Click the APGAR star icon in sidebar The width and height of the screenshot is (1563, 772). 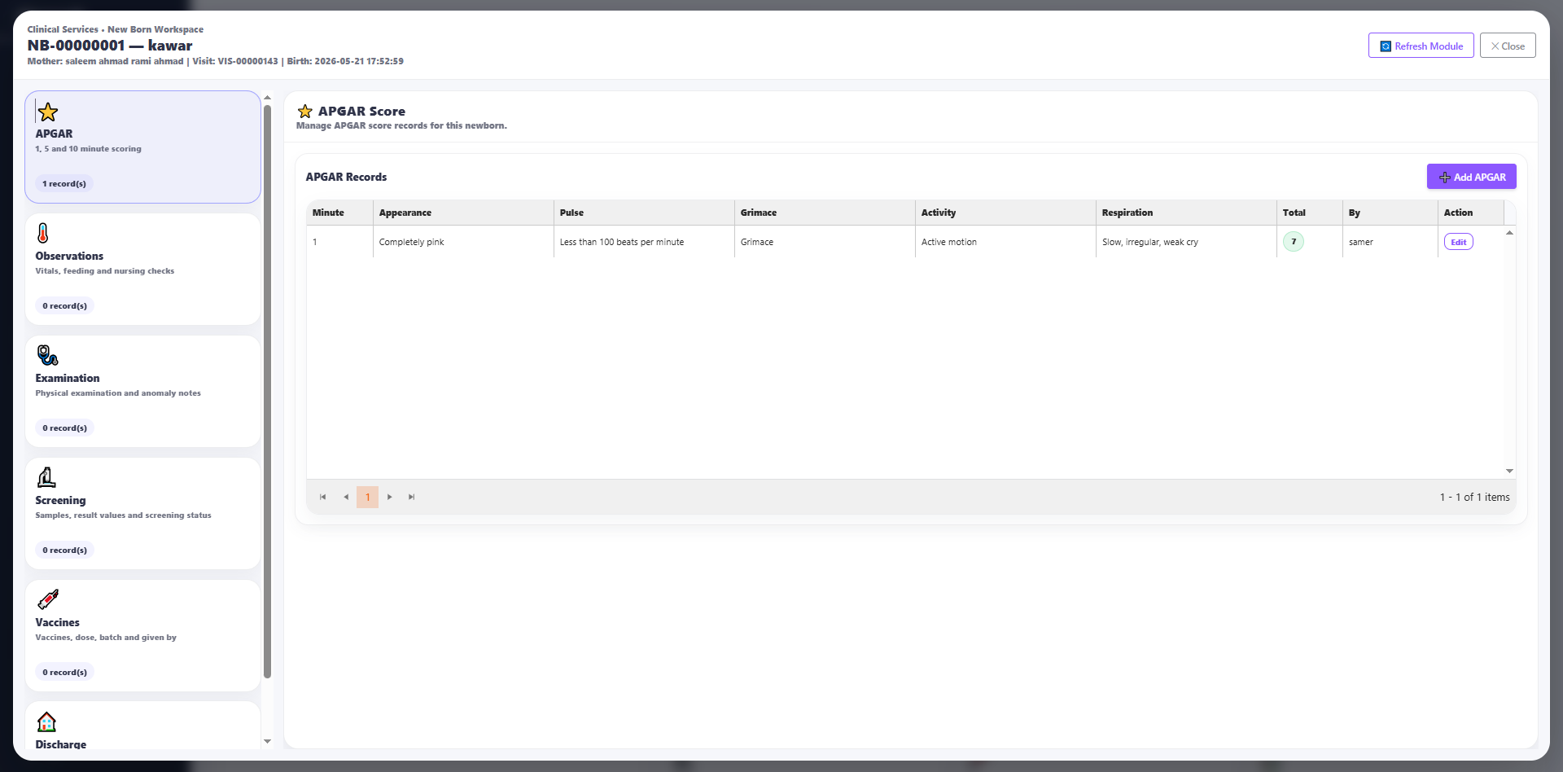pyautogui.click(x=48, y=112)
